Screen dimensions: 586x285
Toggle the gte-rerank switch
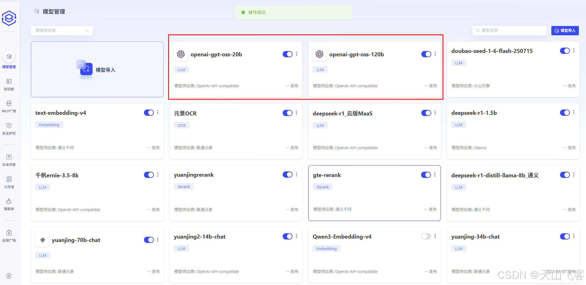426,175
